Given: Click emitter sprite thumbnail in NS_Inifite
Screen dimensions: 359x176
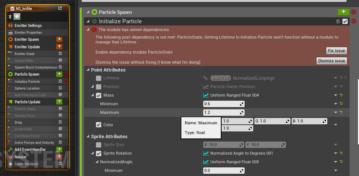Looking at the screenshot, I should point(17,16).
